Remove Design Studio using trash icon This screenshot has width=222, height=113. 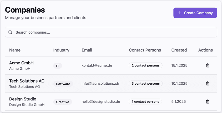[208, 101]
